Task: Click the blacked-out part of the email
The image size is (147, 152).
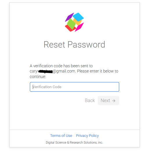Action: pos(46,71)
